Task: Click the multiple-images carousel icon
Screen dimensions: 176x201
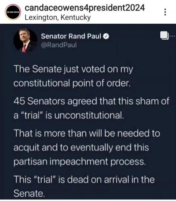Action: 164,36
